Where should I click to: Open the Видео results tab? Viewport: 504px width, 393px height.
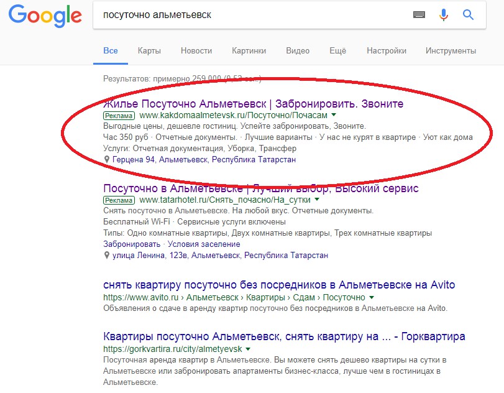[x=298, y=51]
